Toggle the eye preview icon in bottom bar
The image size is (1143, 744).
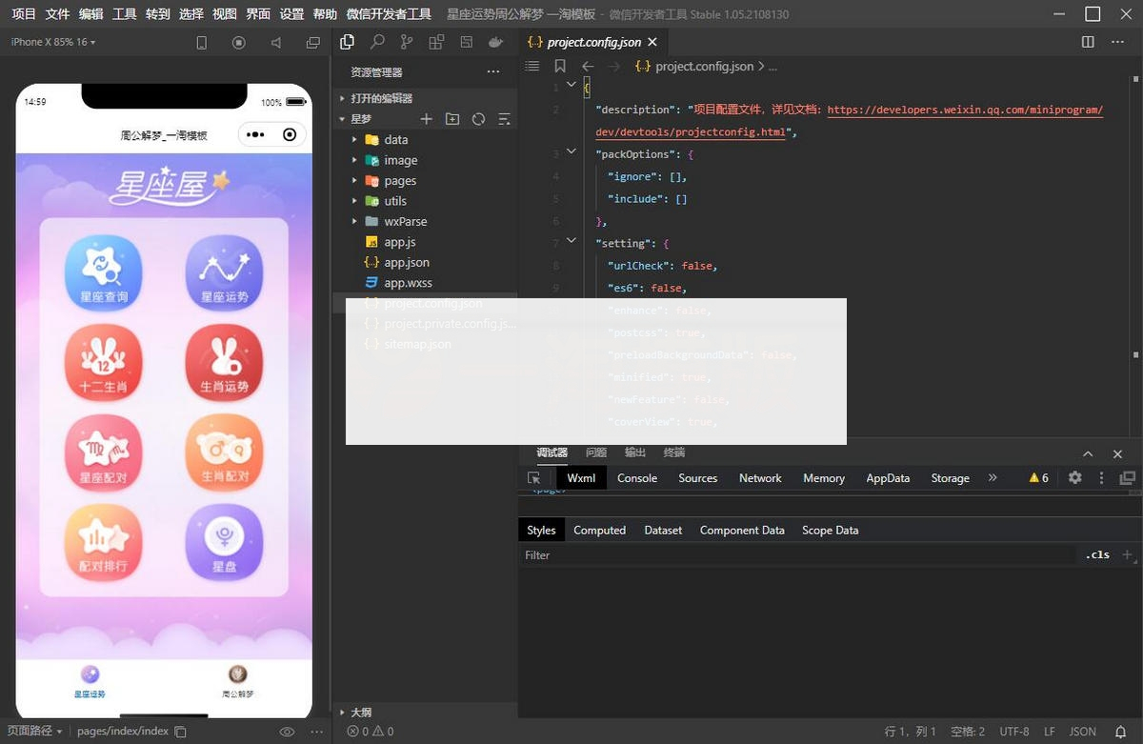(x=287, y=732)
